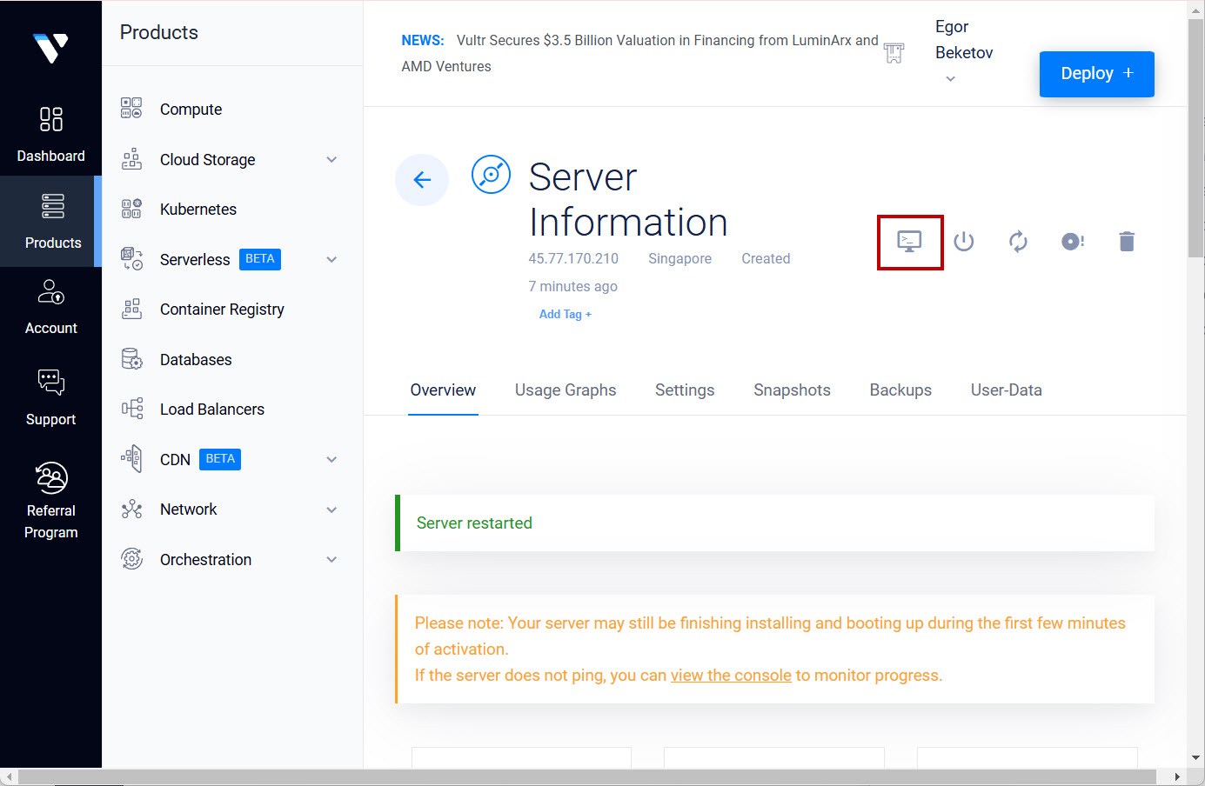Open the Dashboard from the sidebar
The width and height of the screenshot is (1205, 786).
click(51, 133)
